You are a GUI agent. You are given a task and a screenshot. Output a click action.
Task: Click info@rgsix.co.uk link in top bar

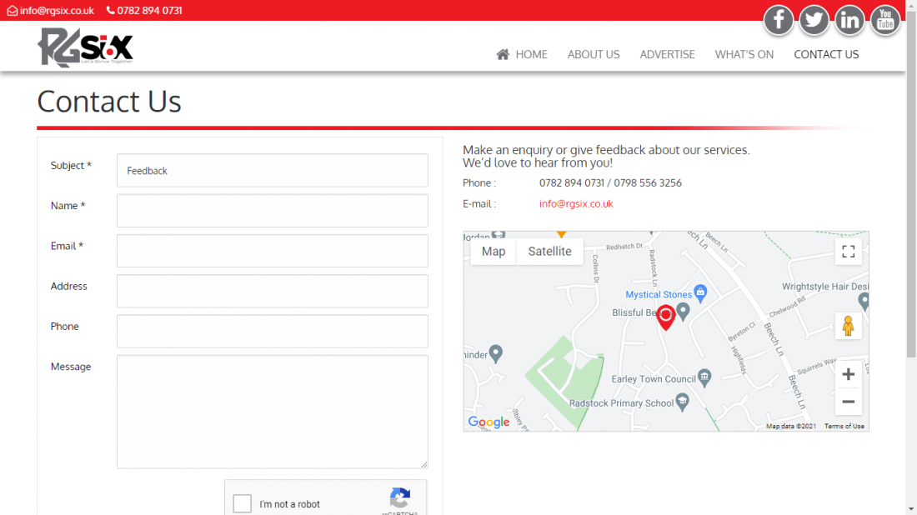point(57,11)
